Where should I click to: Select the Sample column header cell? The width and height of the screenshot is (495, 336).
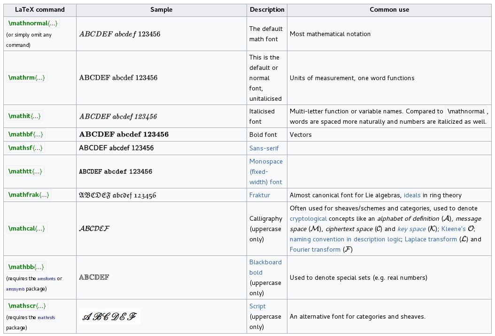(162, 9)
